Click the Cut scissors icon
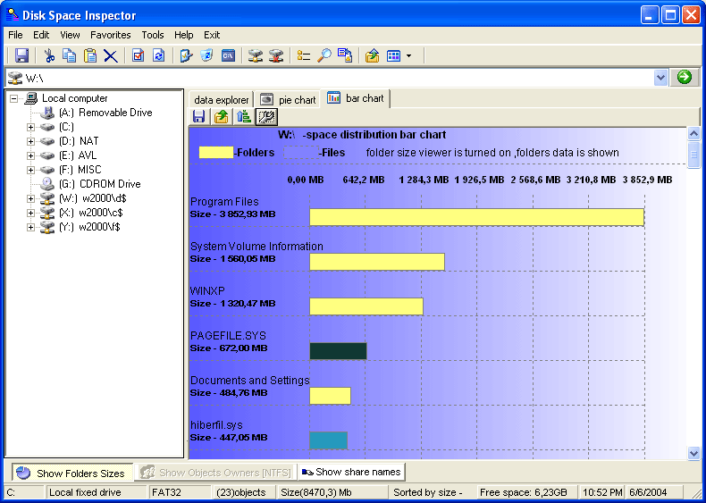 point(49,55)
